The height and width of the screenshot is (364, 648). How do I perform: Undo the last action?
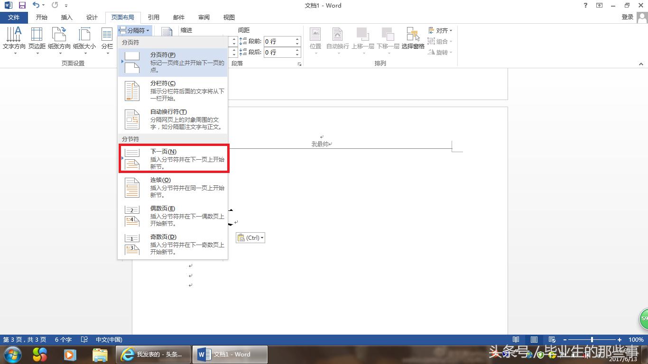tap(36, 5)
